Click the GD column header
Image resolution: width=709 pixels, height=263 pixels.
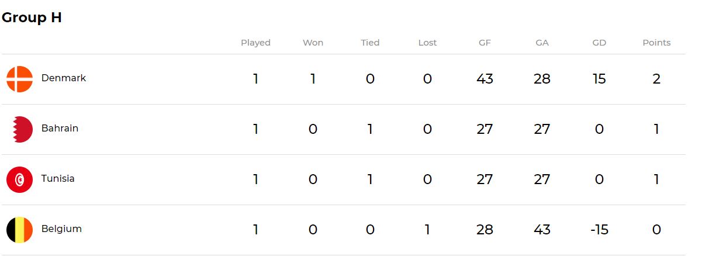coord(599,43)
